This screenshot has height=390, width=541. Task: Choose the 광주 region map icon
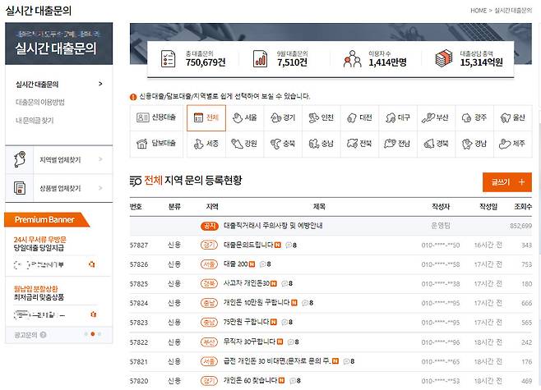click(466, 118)
